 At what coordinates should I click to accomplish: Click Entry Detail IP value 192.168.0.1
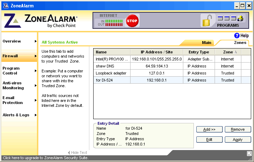click(135, 144)
